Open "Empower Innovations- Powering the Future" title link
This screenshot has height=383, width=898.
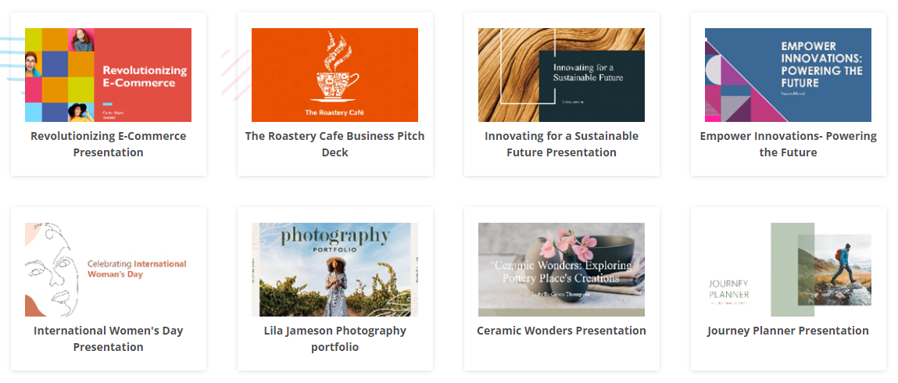[788, 144]
